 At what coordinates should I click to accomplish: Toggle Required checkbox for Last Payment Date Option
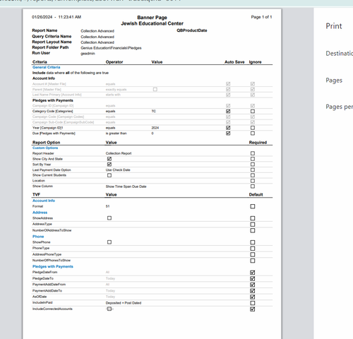[x=253, y=169]
